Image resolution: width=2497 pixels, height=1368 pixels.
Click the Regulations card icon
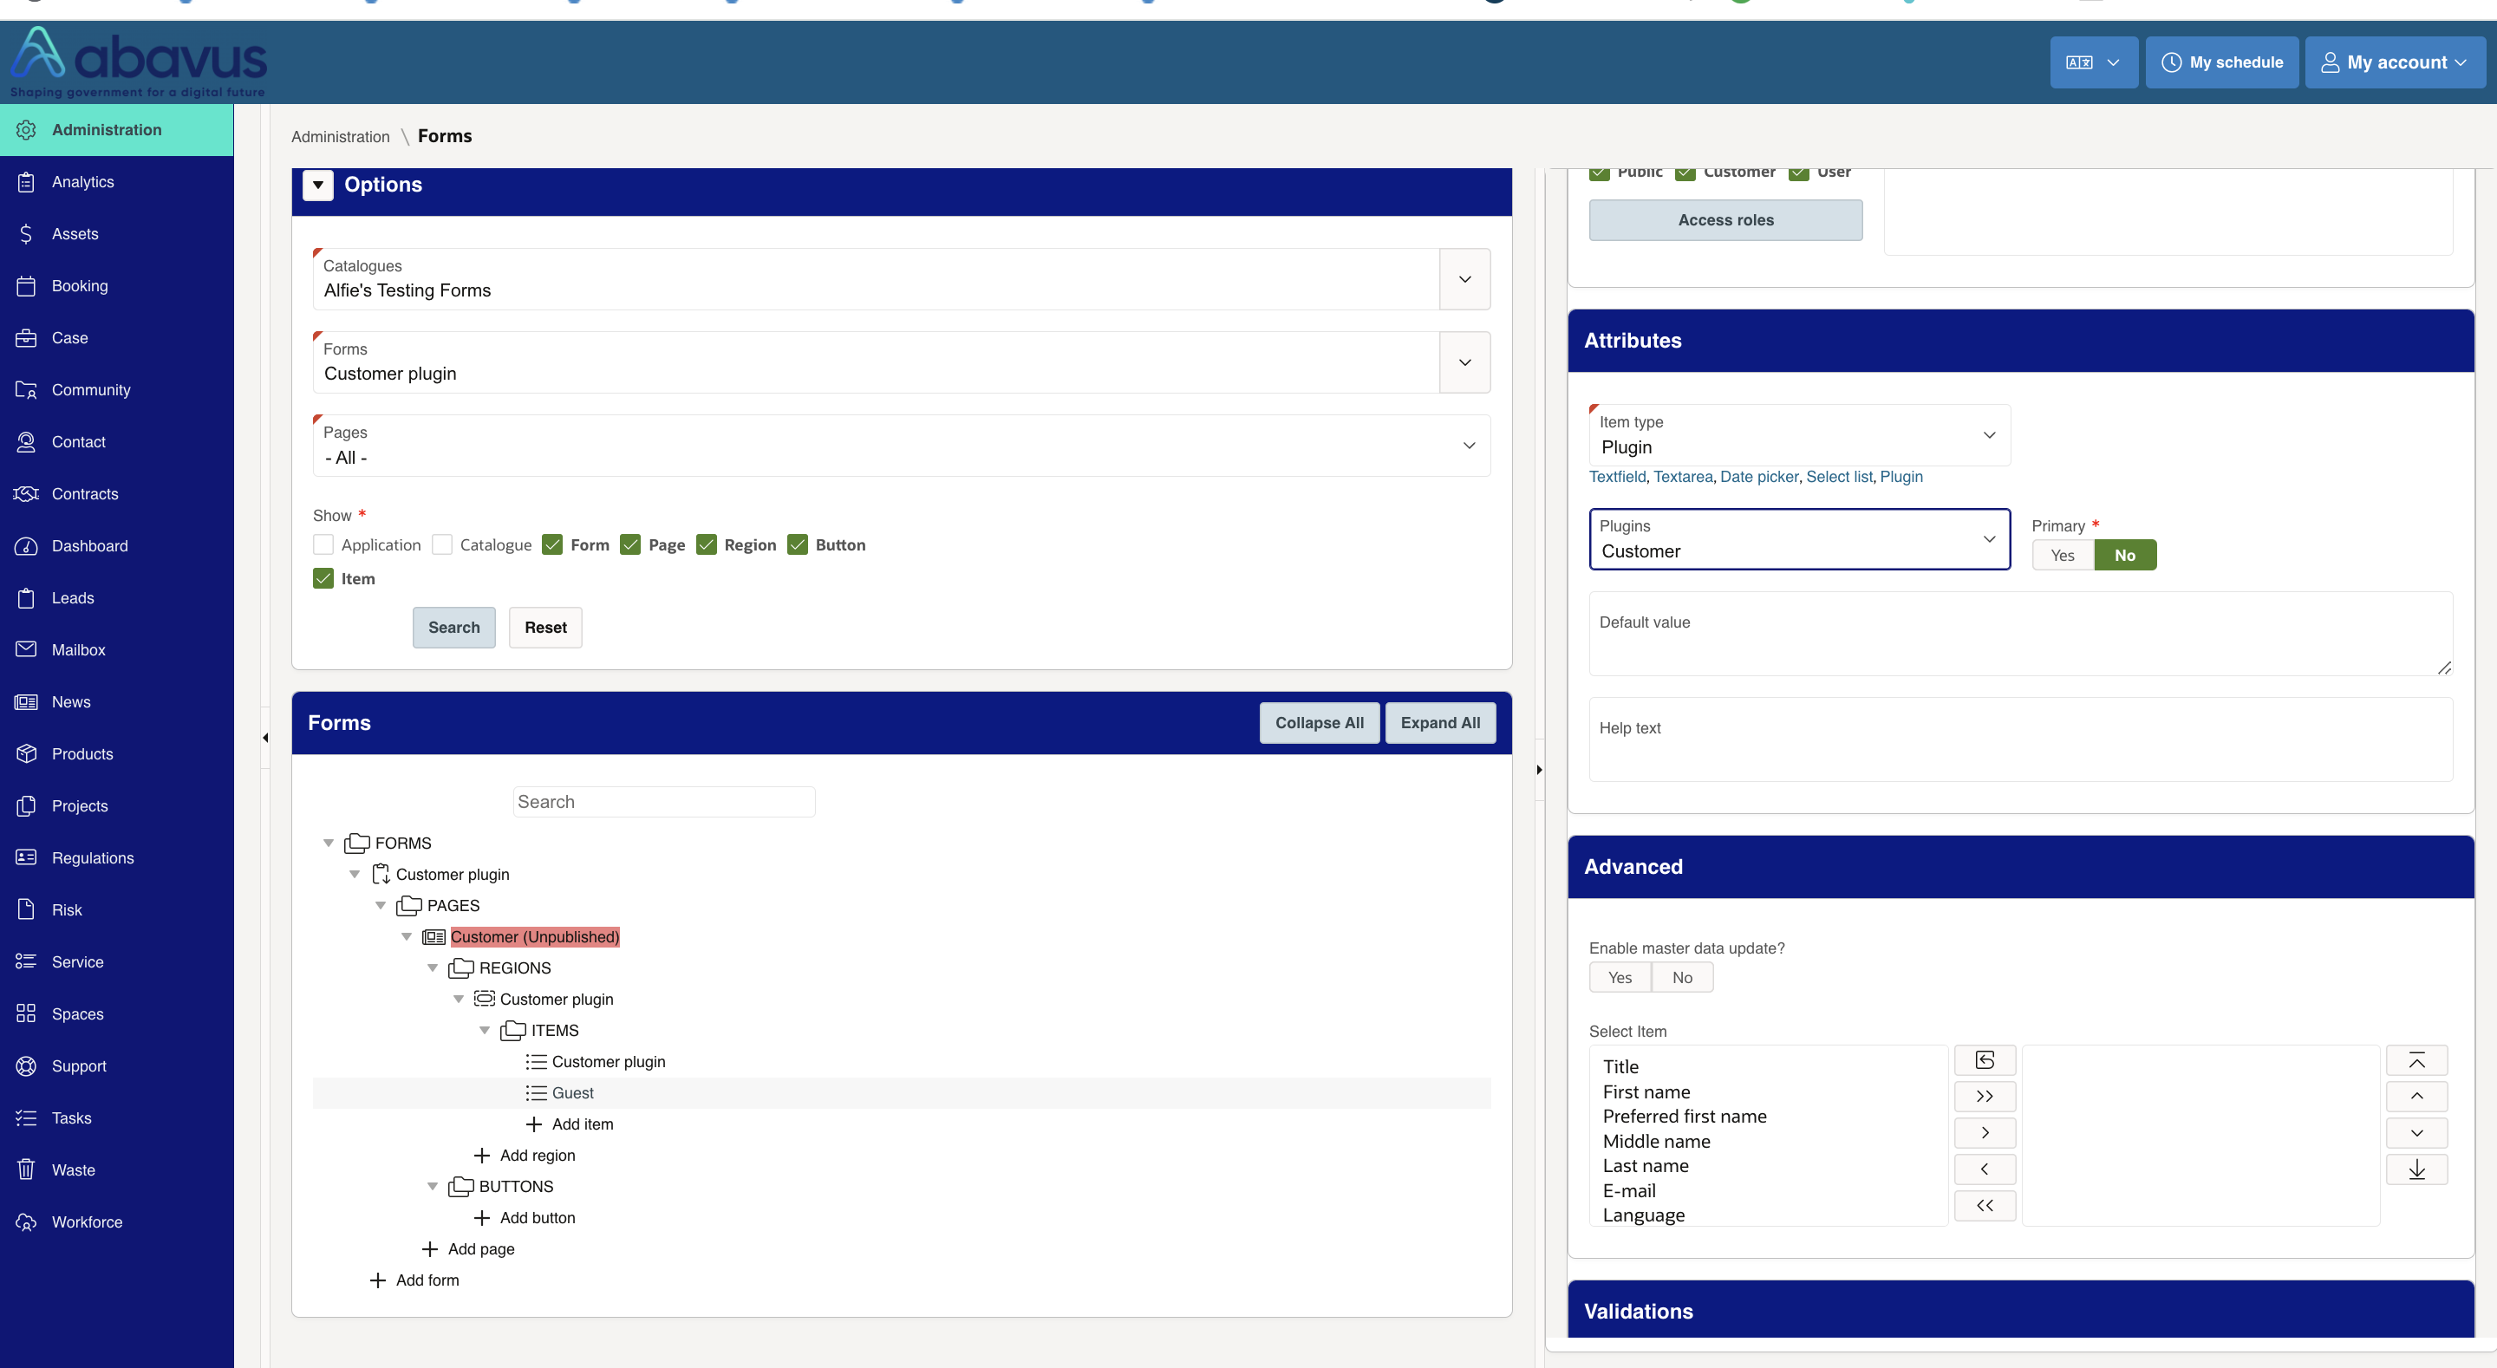click(x=26, y=858)
